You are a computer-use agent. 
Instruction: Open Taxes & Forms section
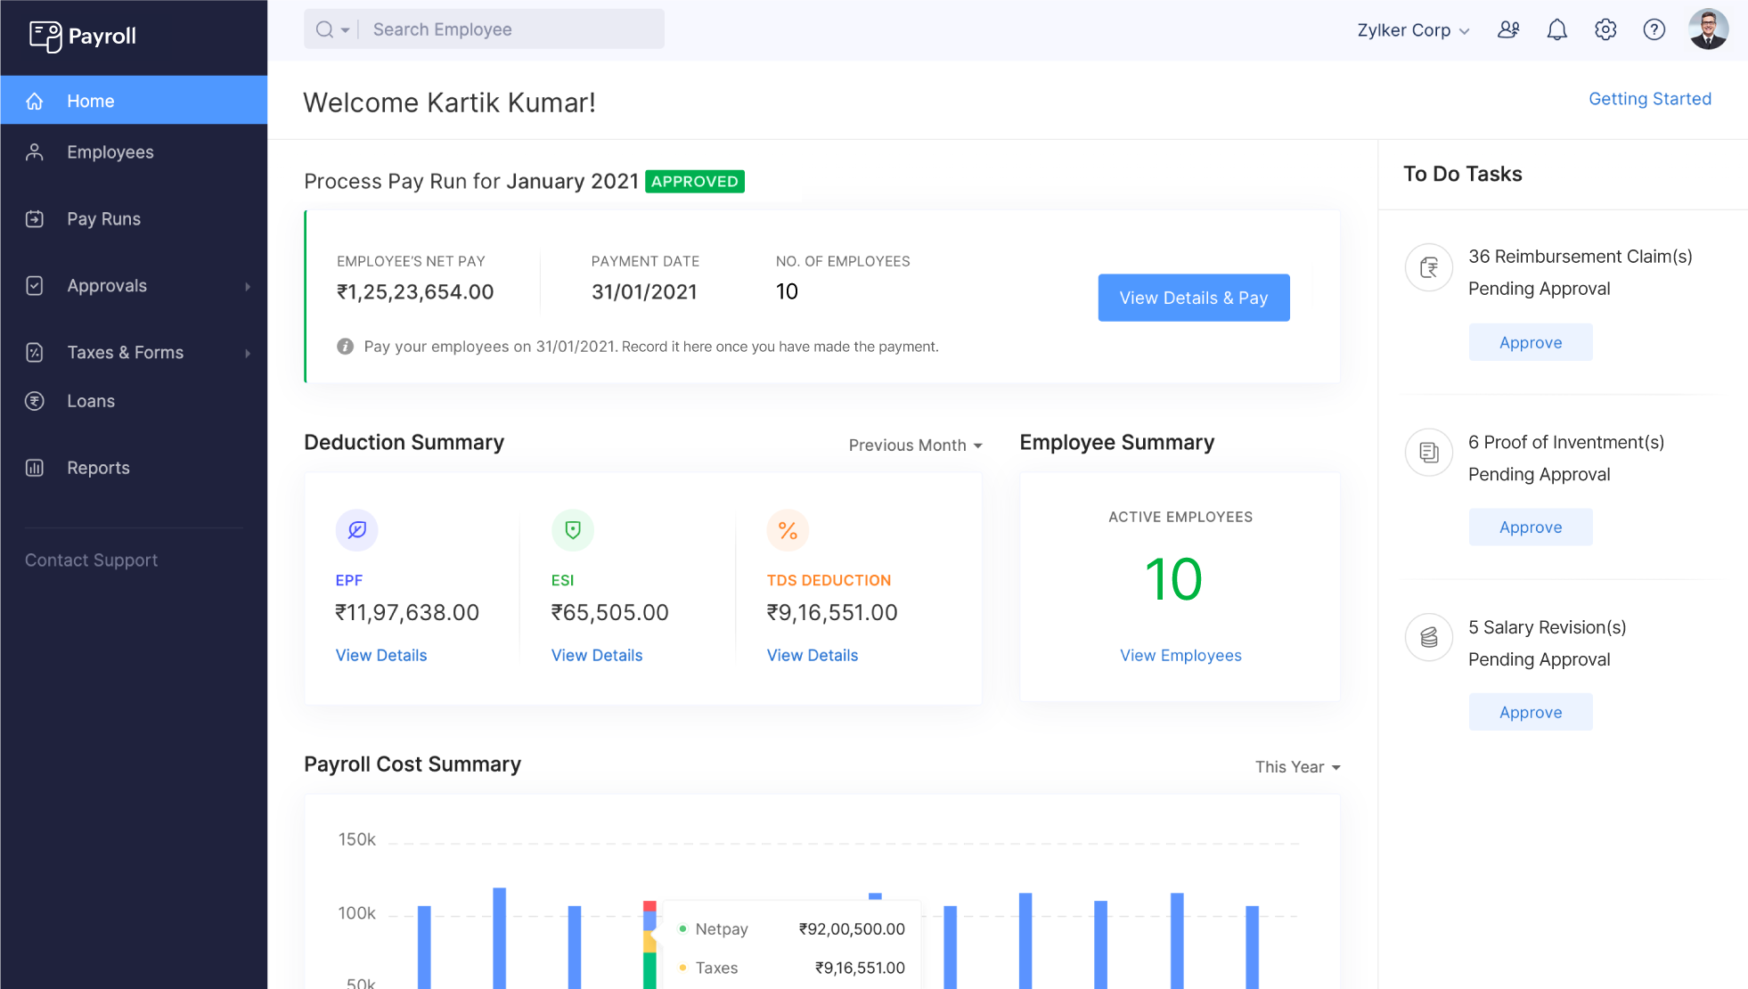[x=125, y=352]
